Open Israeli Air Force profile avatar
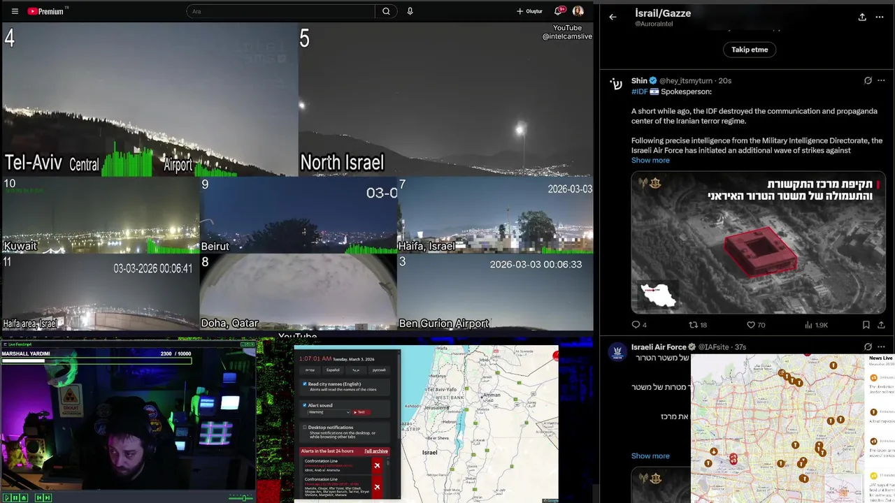The width and height of the screenshot is (895, 503). 617,351
